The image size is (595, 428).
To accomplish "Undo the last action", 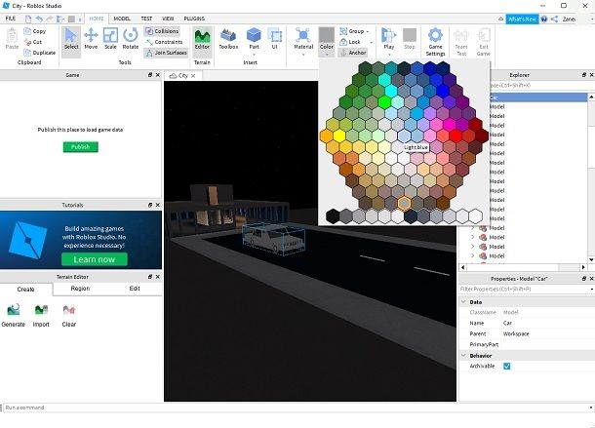I will click(39, 19).
